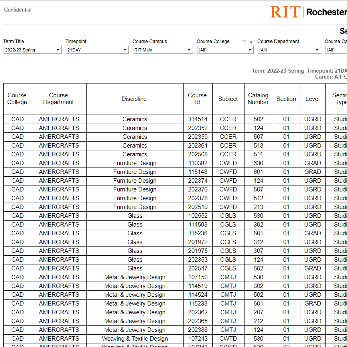Click the Course Id column header
The width and height of the screenshot is (347, 347).
pyautogui.click(x=197, y=99)
